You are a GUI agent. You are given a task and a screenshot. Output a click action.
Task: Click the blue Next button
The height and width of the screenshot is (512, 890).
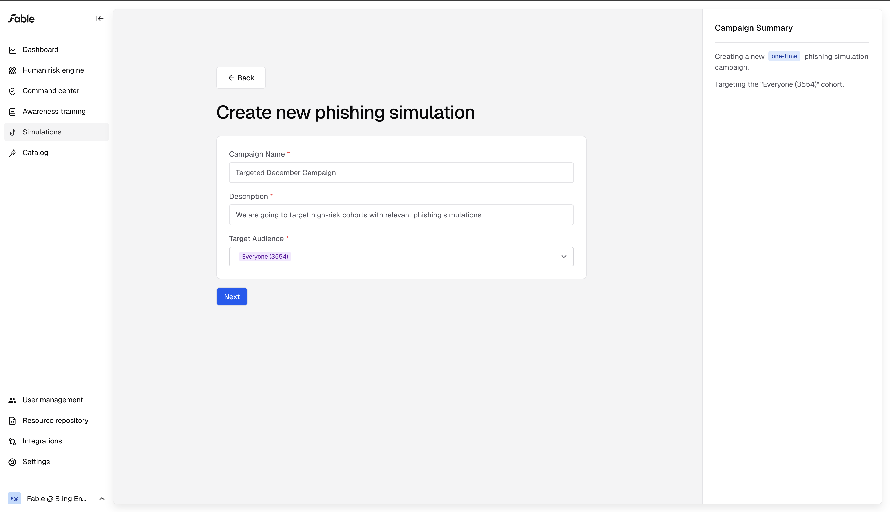click(x=232, y=296)
